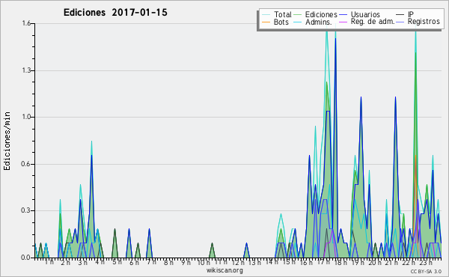Click the light blue swatch beside Registros
Image resolution: width=449 pixels, height=277 pixels.
click(x=400, y=22)
